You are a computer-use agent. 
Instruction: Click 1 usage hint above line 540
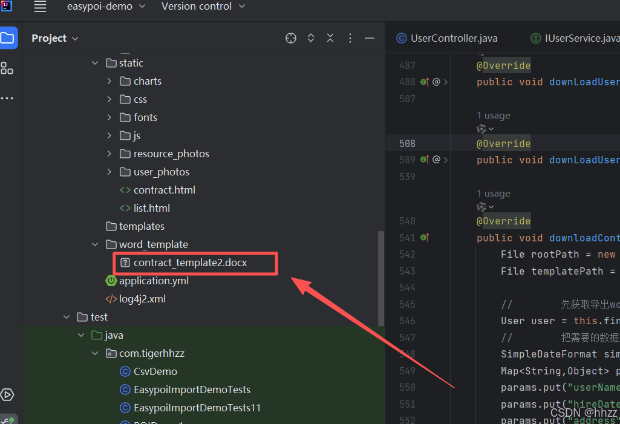pyautogui.click(x=494, y=194)
